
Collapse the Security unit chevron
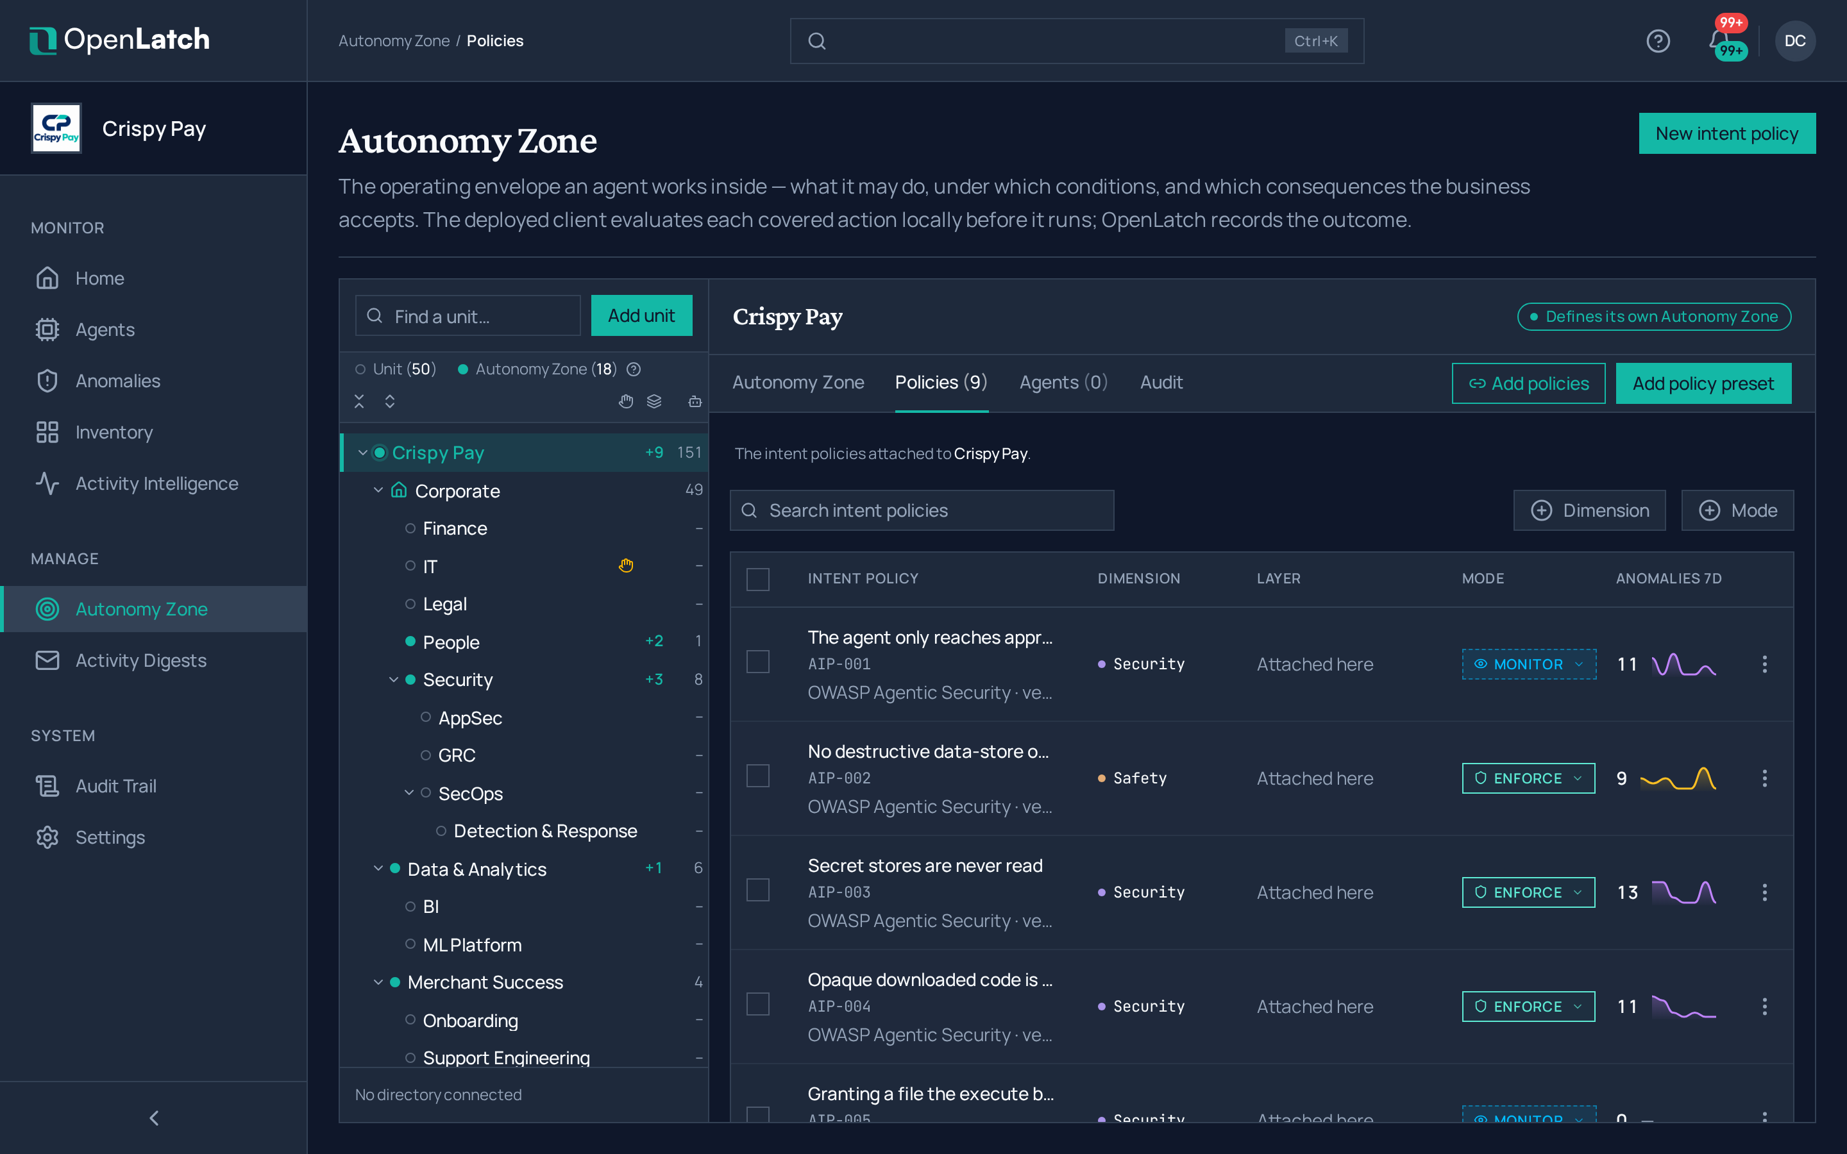394,680
